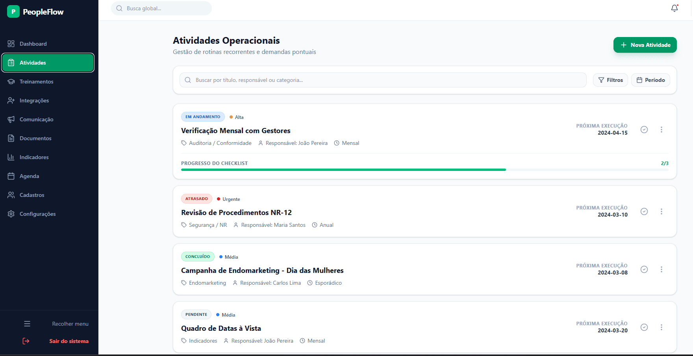Click the Comunicação megaphone icon
Viewport: 693px width, 356px height.
pyautogui.click(x=11, y=119)
